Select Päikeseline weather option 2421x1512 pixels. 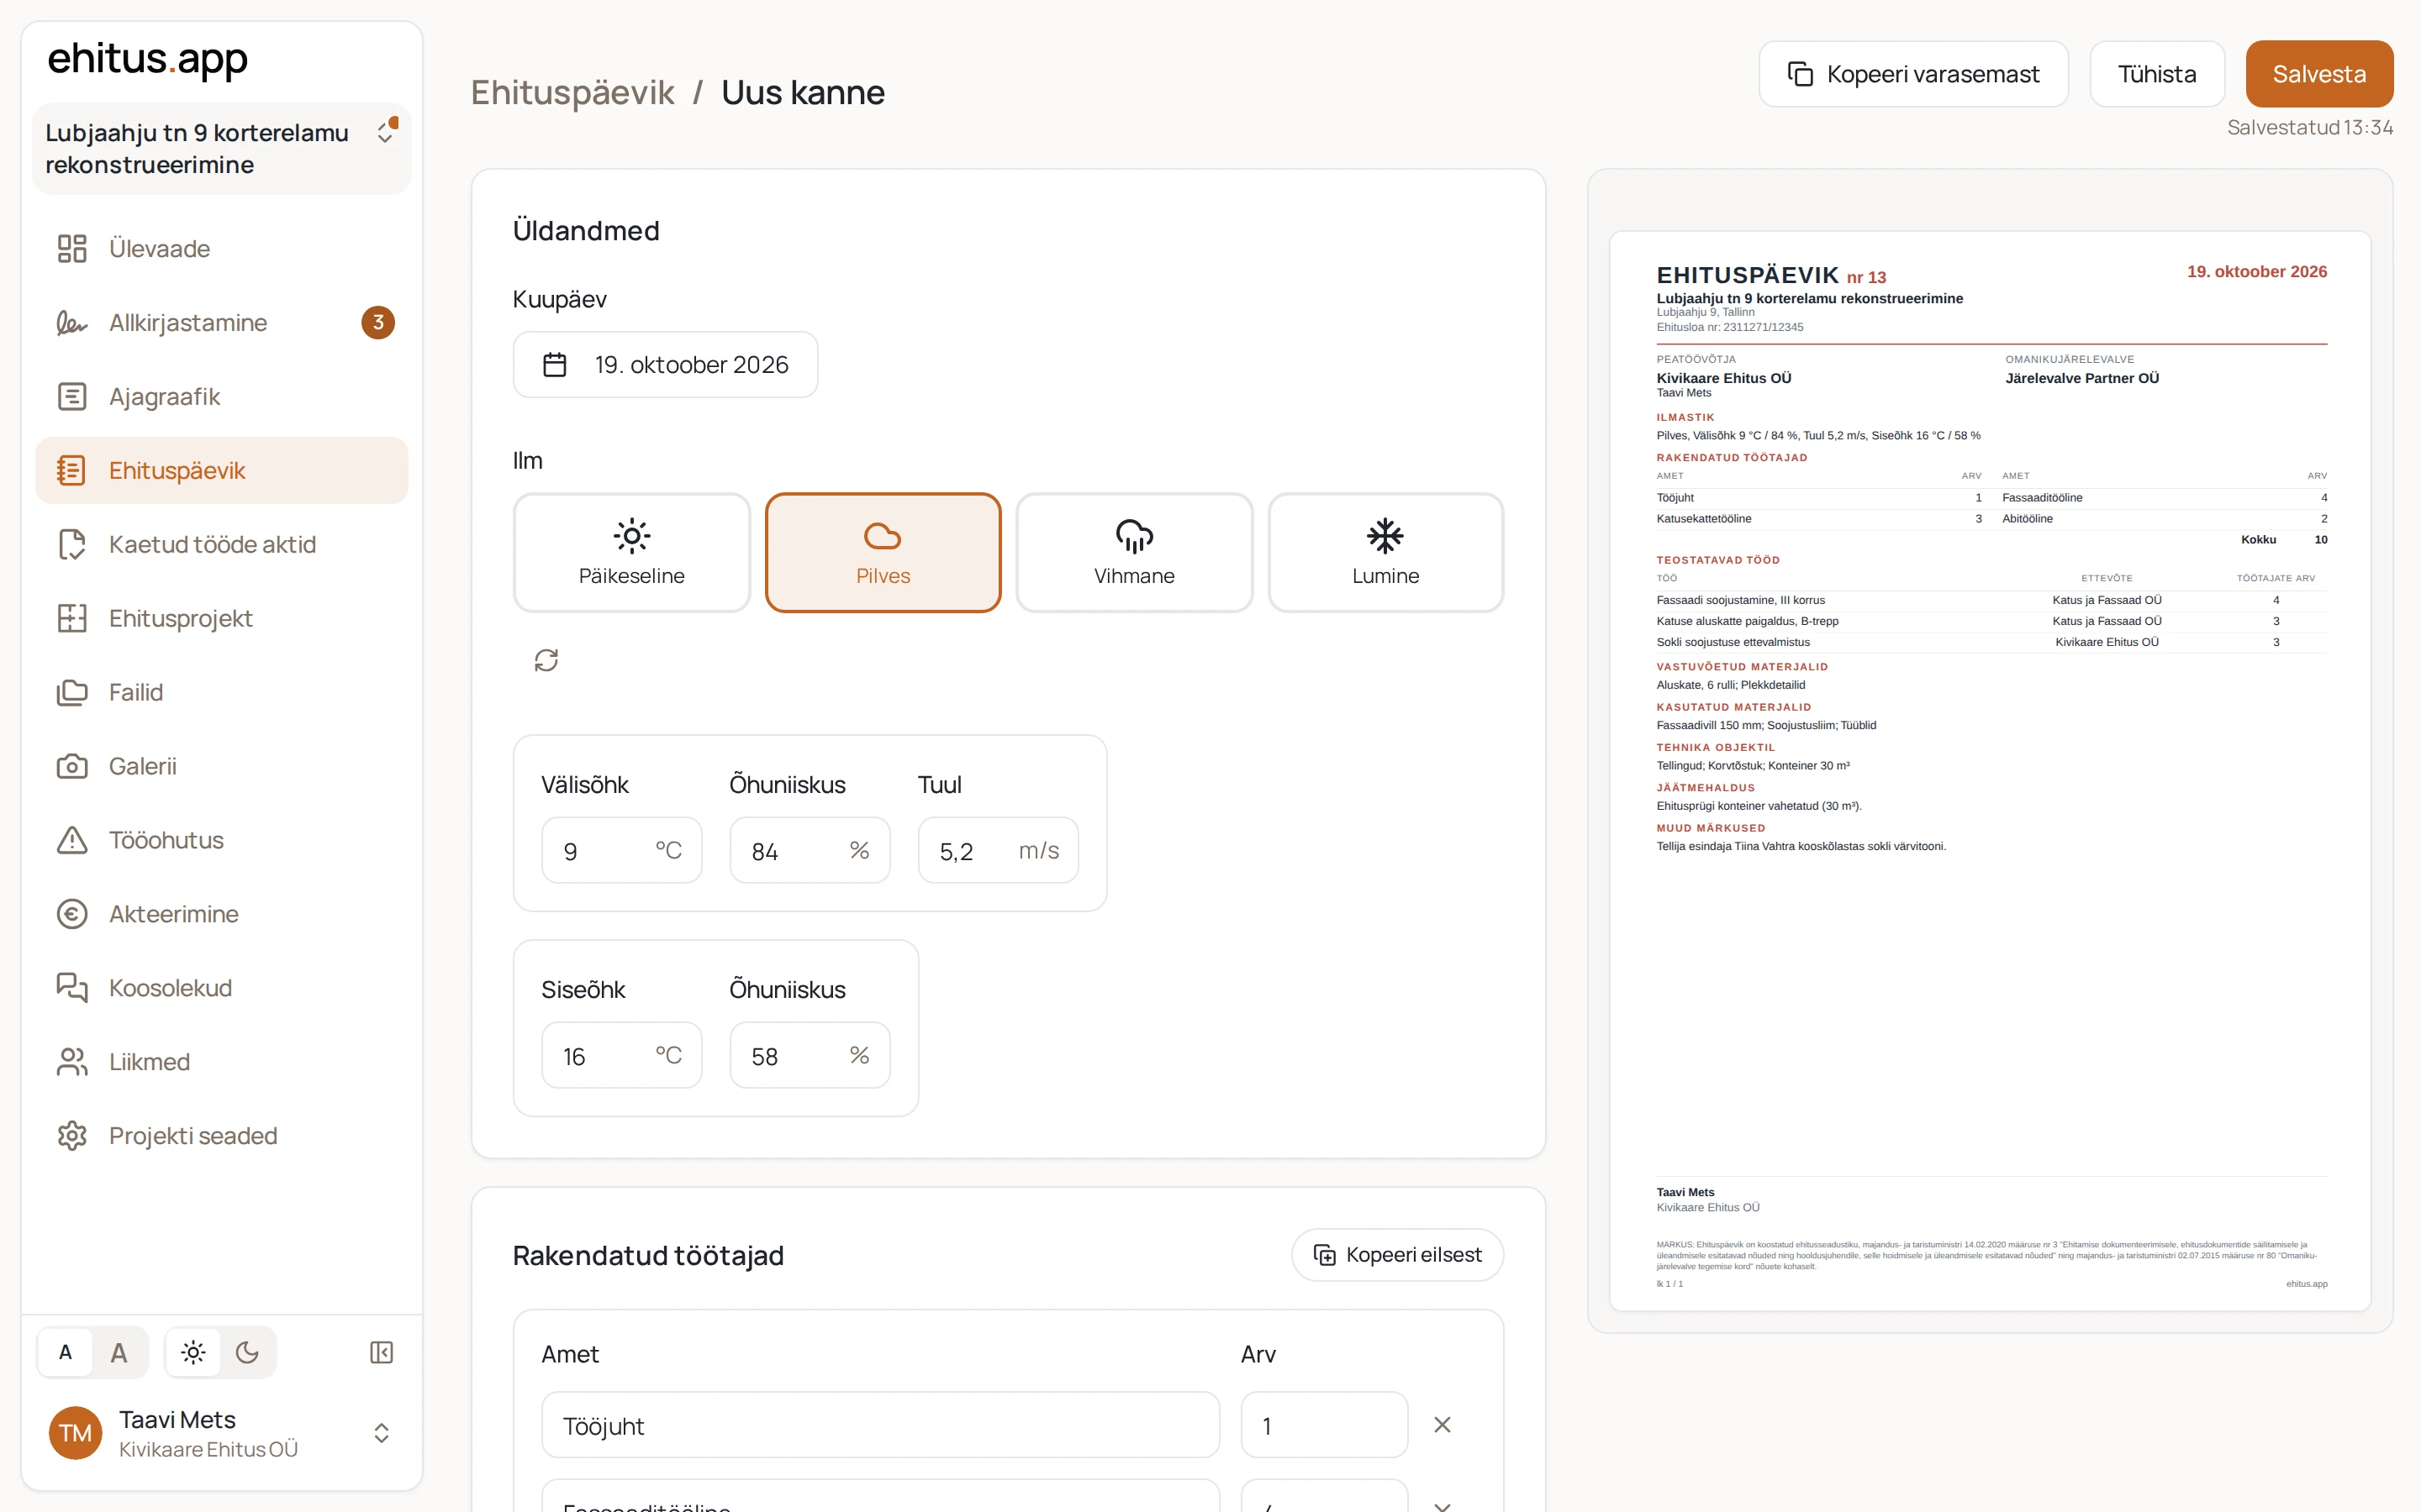click(x=631, y=552)
